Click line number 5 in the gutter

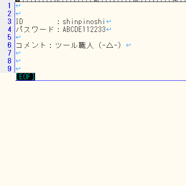(x=9, y=37)
